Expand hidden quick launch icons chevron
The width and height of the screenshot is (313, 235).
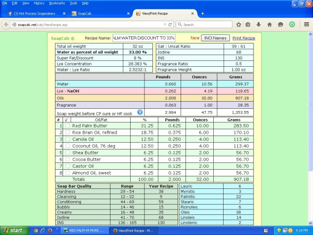[57, 229]
